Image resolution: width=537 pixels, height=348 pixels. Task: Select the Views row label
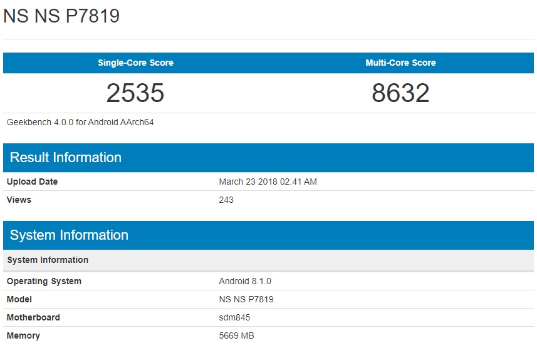pyautogui.click(x=19, y=200)
